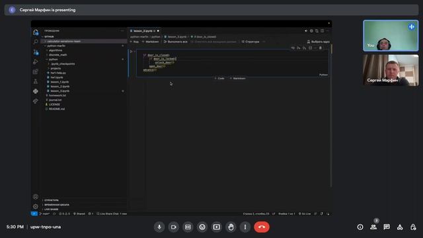Viewport: 423px width, 238px height.
Task: Open the Extensions view
Action: (x=35, y=71)
